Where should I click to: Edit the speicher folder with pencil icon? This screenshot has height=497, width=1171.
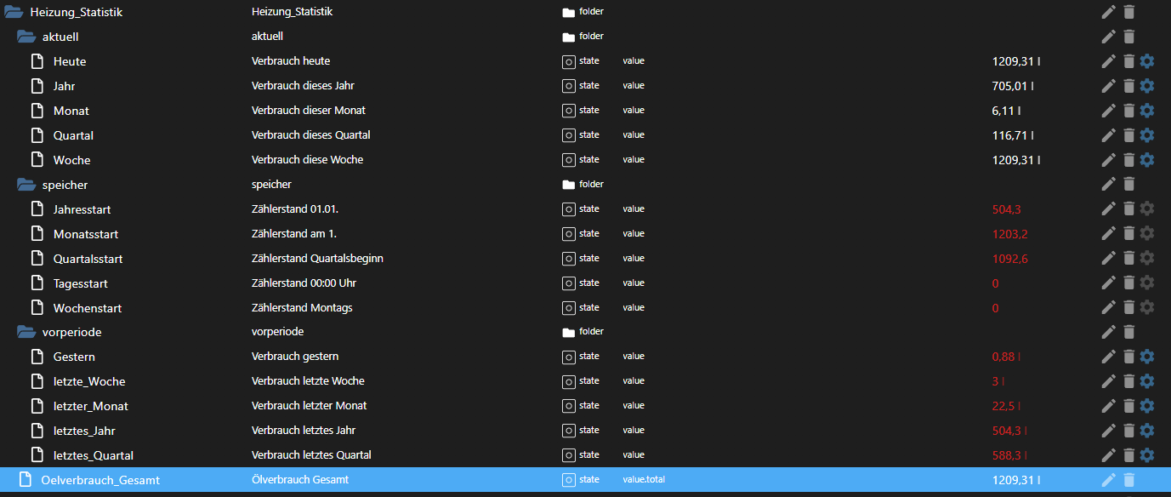click(x=1108, y=184)
